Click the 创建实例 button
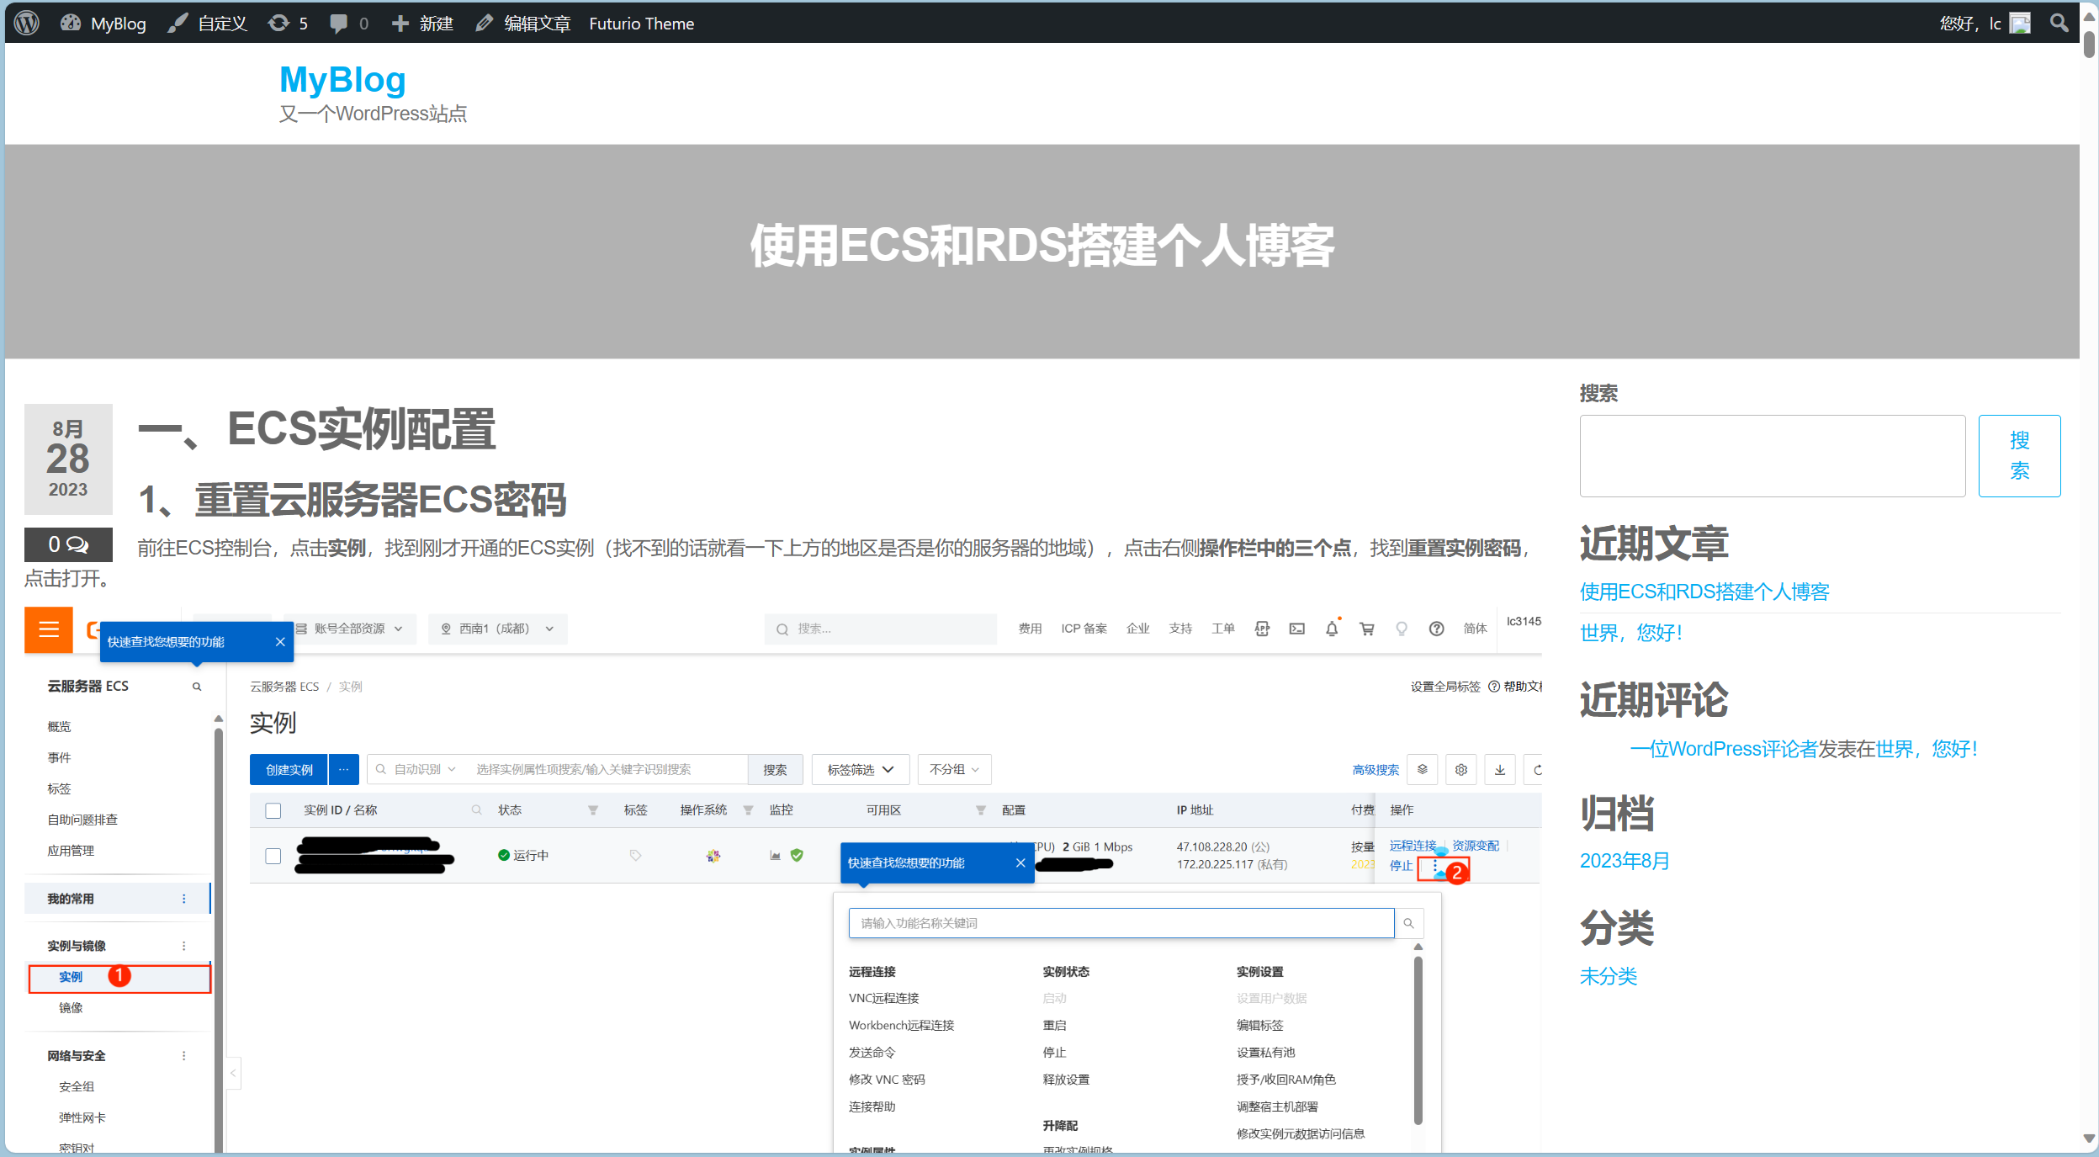 click(289, 770)
